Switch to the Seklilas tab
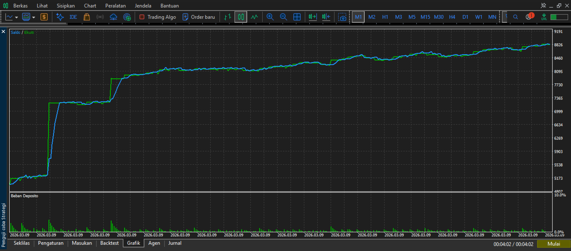This screenshot has width=571, height=251. [22, 243]
